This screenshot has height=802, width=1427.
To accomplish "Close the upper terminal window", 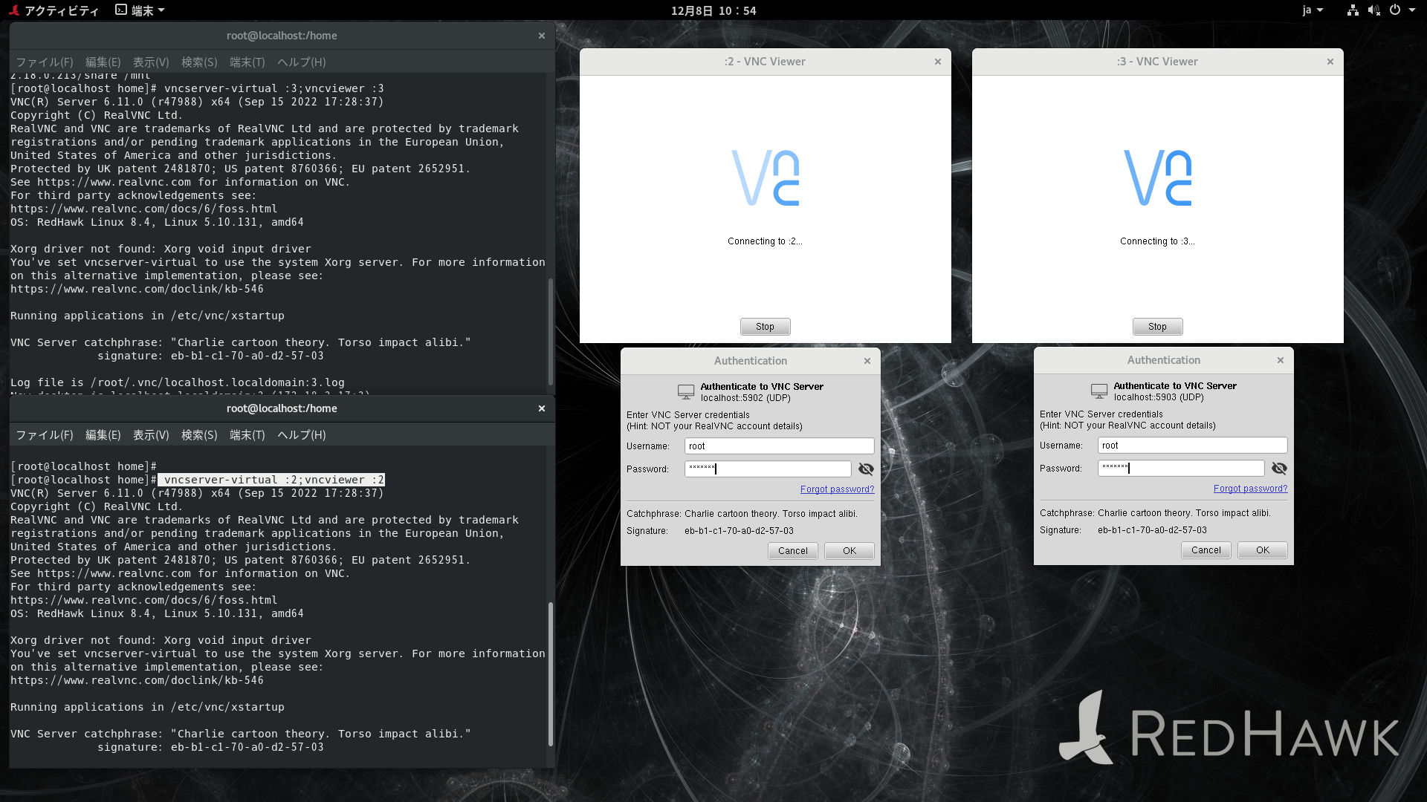I will coord(542,36).
